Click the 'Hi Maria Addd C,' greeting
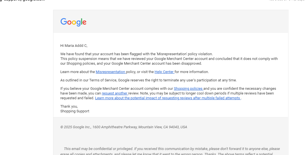305x155 pixels. click(x=74, y=46)
